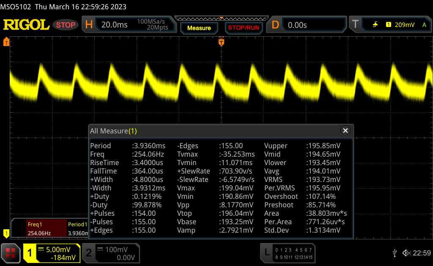Click the orange D delay icon
Screen dimensions: 433x266
point(275,25)
